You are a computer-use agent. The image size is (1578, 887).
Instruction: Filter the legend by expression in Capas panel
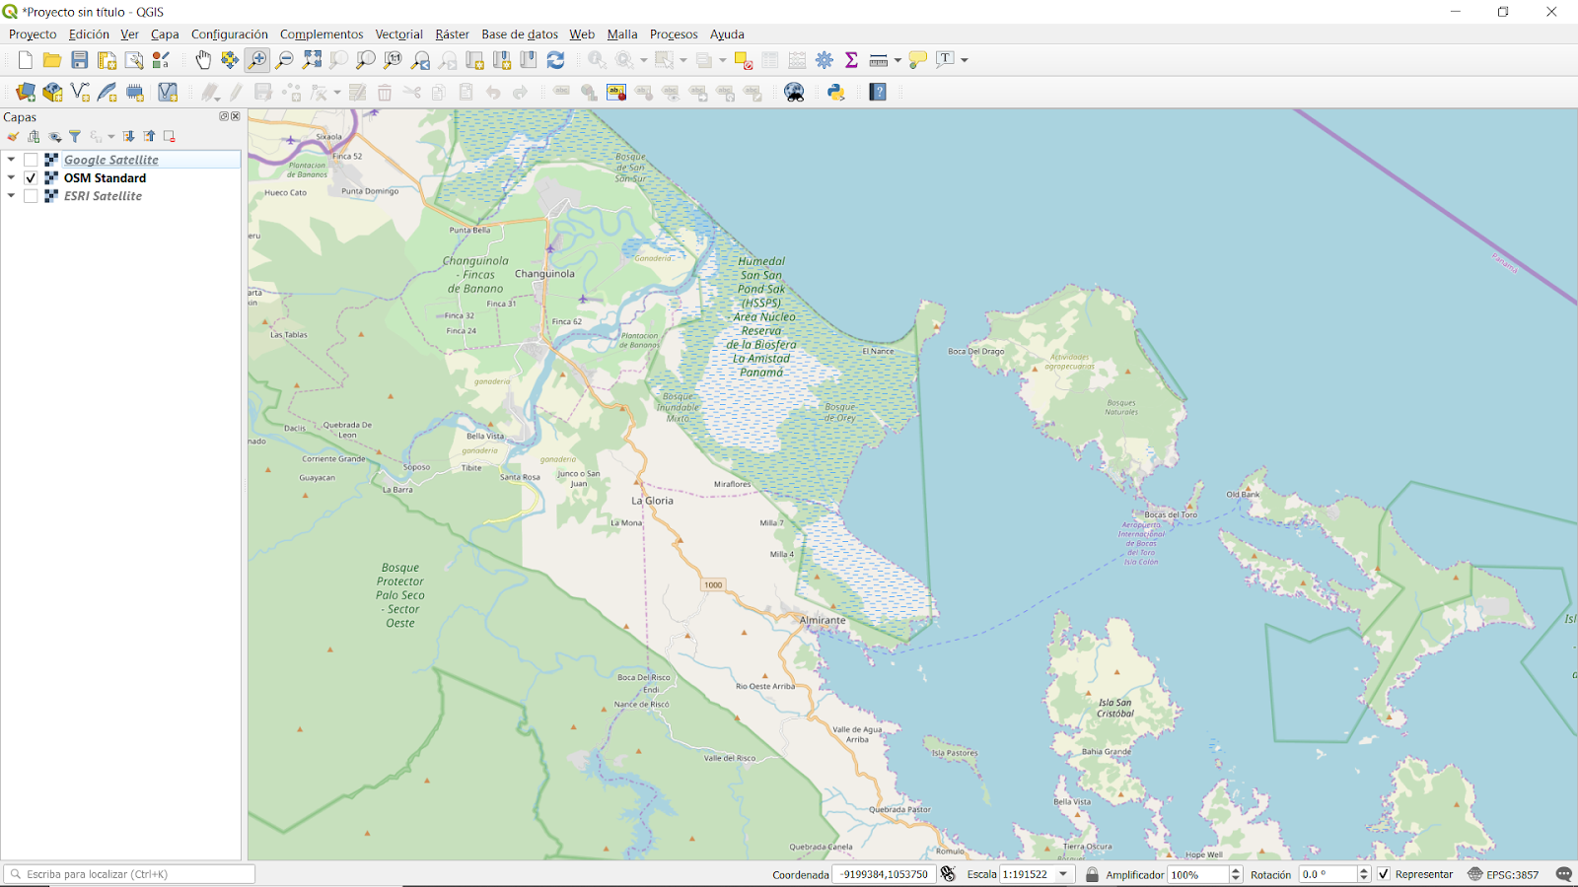point(96,136)
